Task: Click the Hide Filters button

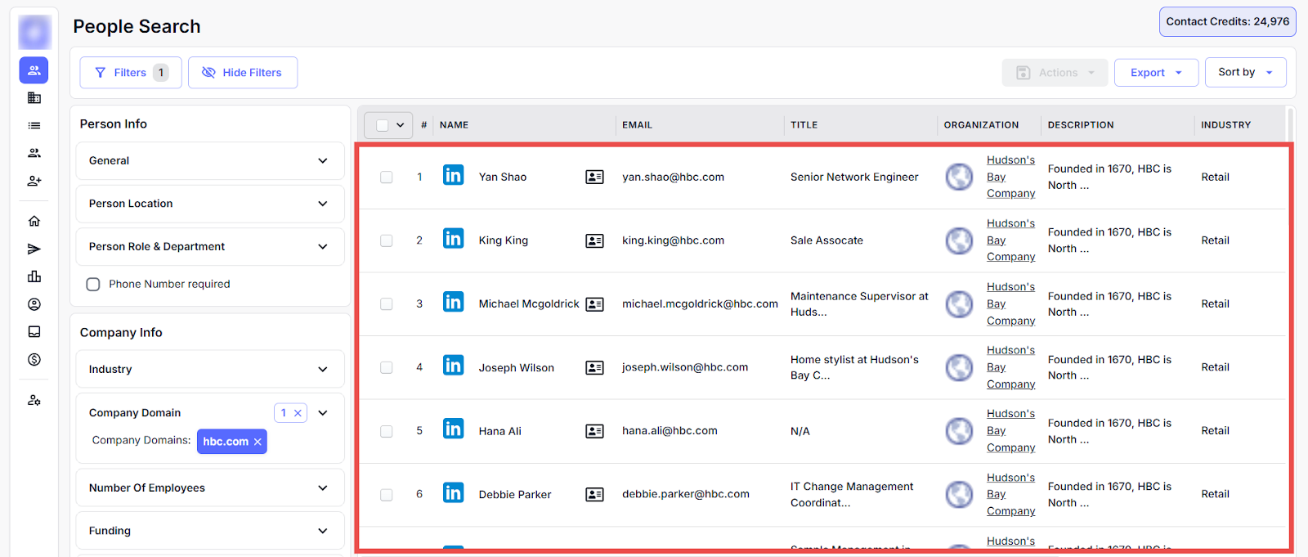Action: [242, 73]
